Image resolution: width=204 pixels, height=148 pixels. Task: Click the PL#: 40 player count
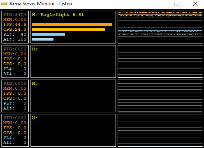click(15, 34)
